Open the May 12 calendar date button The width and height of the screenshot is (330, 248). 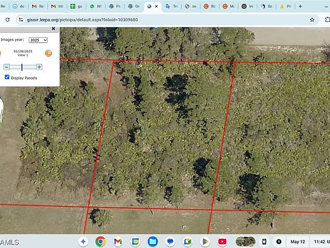(x=297, y=242)
